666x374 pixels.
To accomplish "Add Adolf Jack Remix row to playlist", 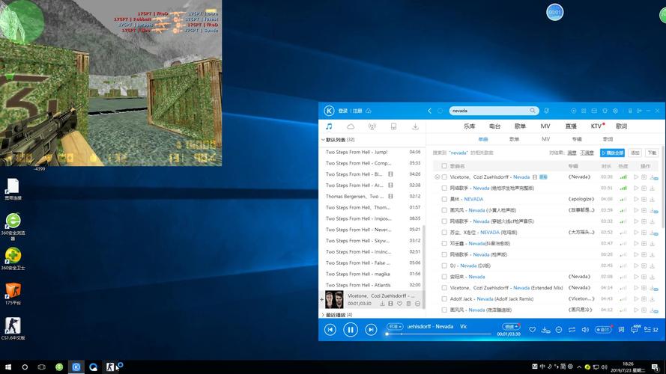I will point(644,298).
